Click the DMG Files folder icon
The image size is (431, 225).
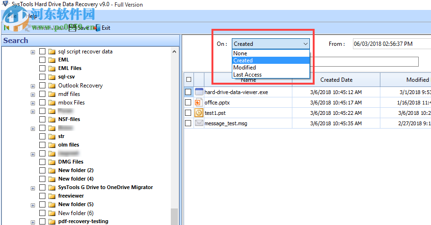[52, 162]
